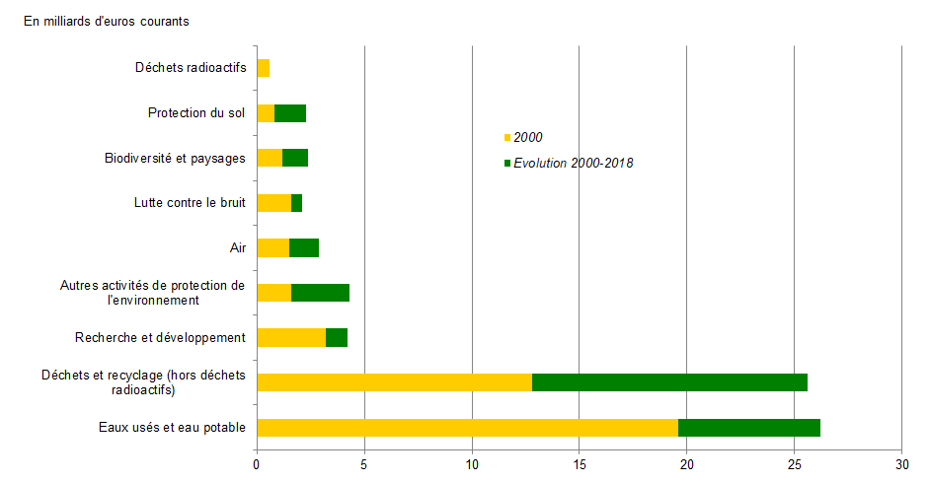Click the green Evolution 2000-2018 legend swatch
Viewport: 930px width, 482px height.
(507, 163)
